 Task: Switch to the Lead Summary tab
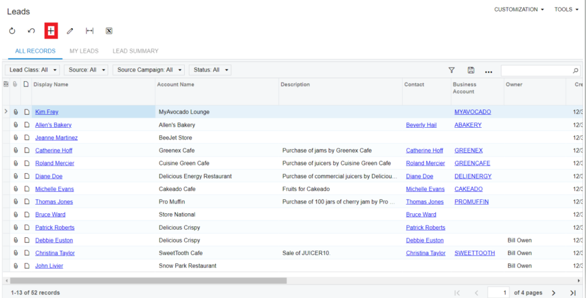[135, 51]
